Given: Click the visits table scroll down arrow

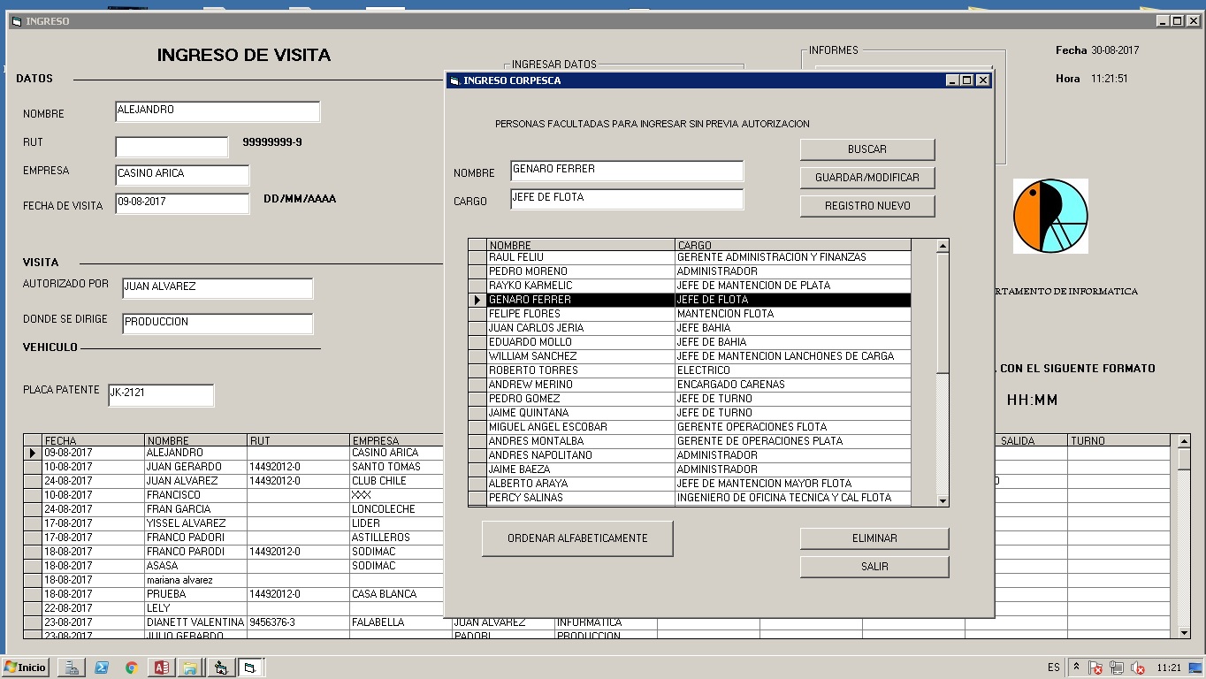Looking at the screenshot, I should (1185, 632).
